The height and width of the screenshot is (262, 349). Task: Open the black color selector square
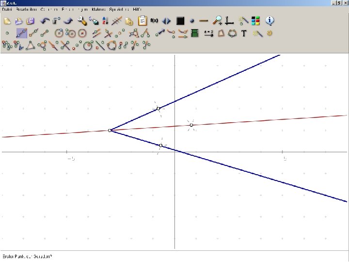click(x=180, y=21)
